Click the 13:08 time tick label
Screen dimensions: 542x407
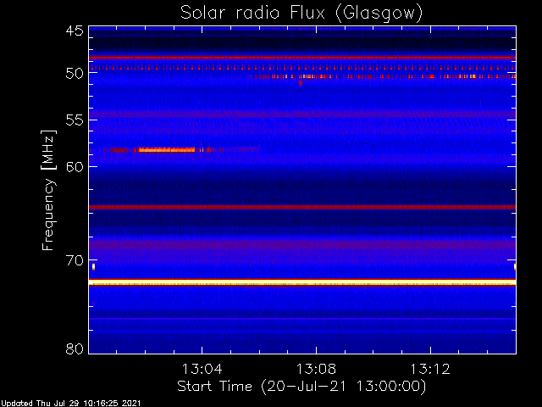coord(316,369)
